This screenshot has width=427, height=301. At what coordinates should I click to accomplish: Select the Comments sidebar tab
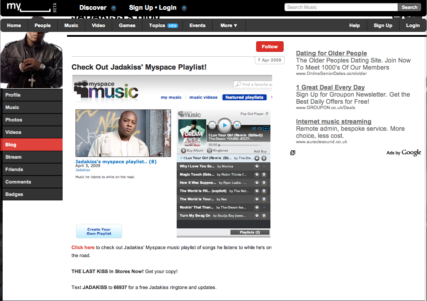(32, 182)
